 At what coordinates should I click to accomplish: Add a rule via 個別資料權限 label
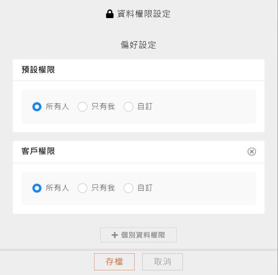143,235
